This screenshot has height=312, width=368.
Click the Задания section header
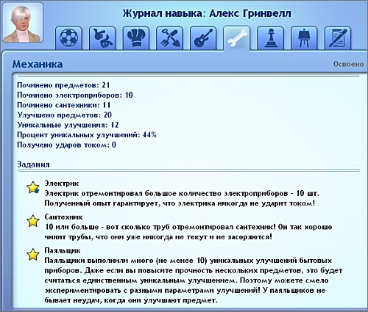33,164
